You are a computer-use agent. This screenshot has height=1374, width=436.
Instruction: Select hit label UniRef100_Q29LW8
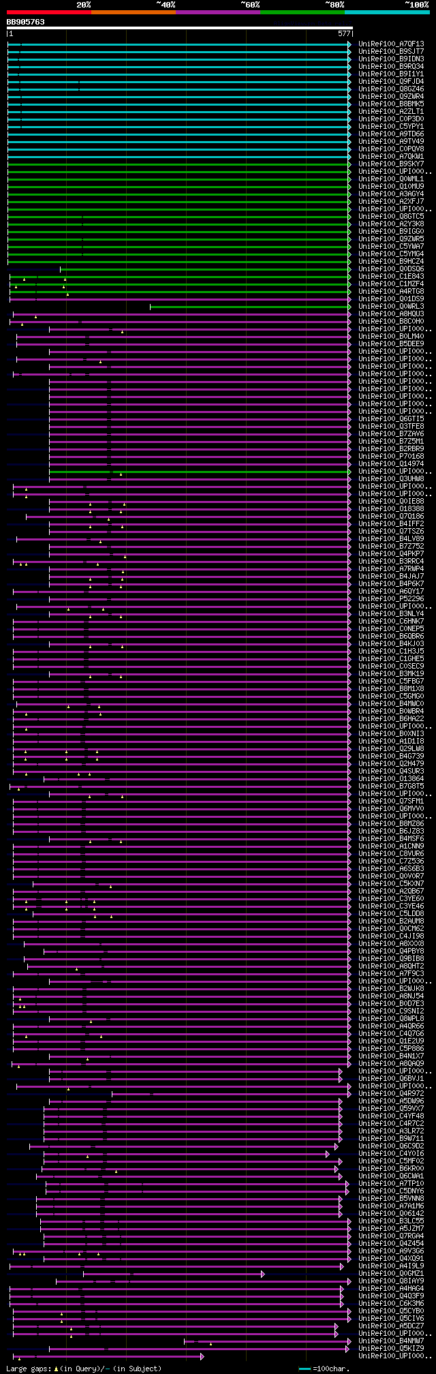pos(391,749)
